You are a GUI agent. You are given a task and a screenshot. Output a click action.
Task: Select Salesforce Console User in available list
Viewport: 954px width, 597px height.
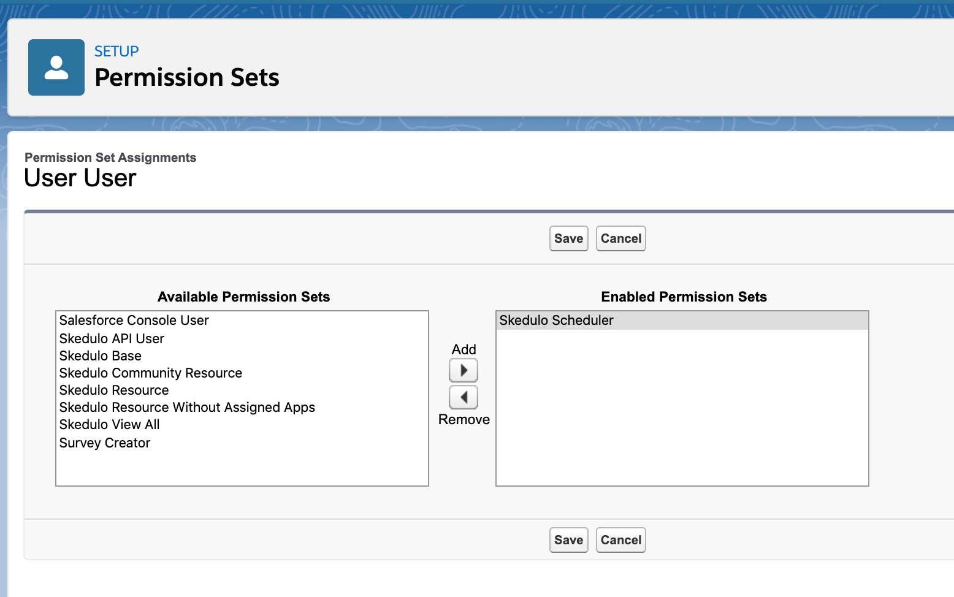133,320
